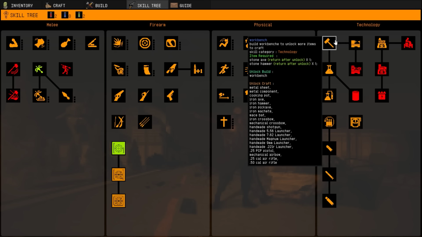Click the brick furnace technology skill
Screen dimensions: 422x237
[x=382, y=43]
